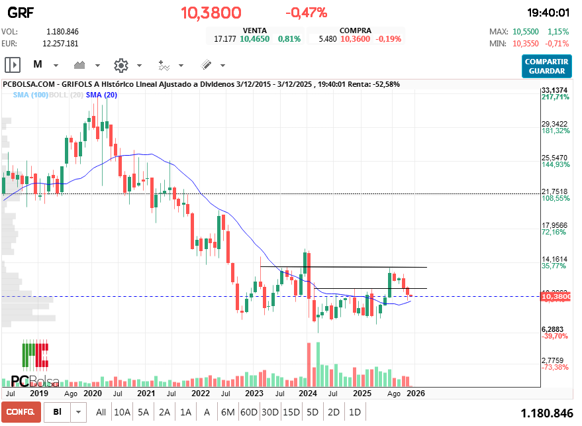This screenshot has height=426, width=582.
Task: Click the clock time 19:40:01
Action: [548, 13]
